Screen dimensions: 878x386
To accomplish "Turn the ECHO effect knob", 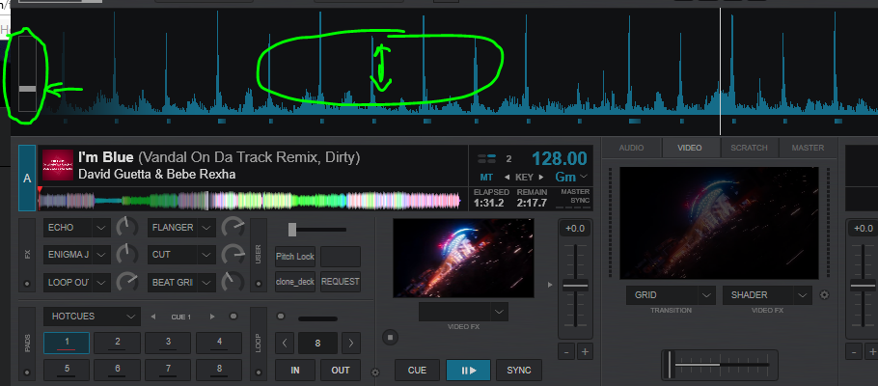I will click(x=127, y=228).
